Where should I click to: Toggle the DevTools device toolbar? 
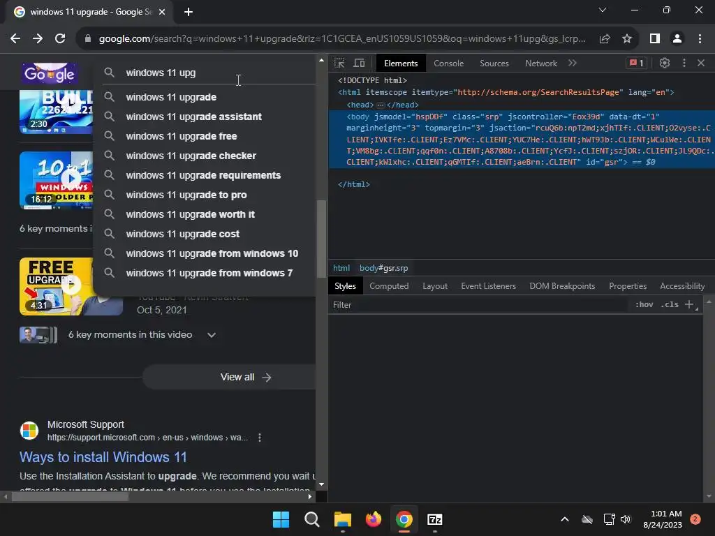(360, 63)
